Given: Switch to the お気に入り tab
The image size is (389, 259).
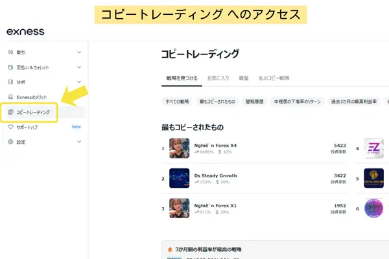Looking at the screenshot, I should click(x=218, y=78).
